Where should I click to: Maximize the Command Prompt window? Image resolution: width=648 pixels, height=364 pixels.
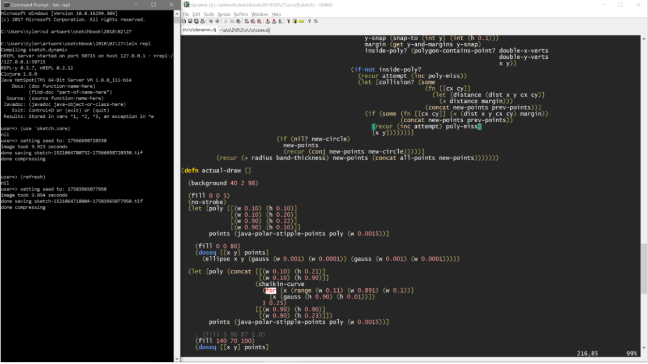point(154,5)
